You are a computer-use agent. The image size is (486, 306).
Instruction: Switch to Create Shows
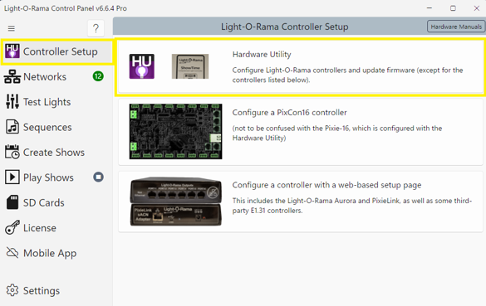54,153
